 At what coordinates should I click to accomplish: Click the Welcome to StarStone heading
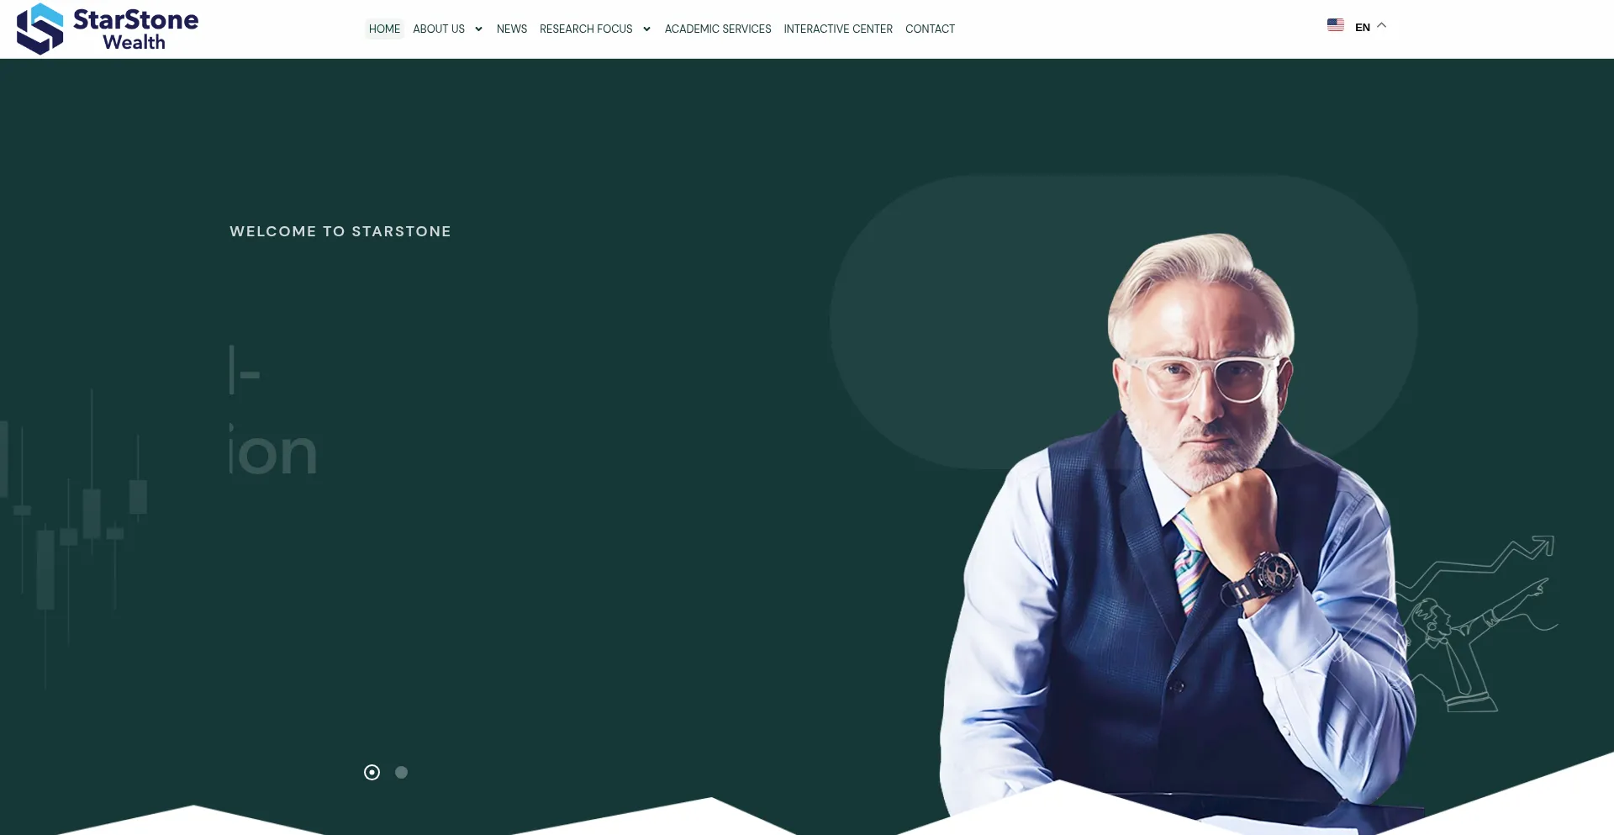(x=340, y=231)
